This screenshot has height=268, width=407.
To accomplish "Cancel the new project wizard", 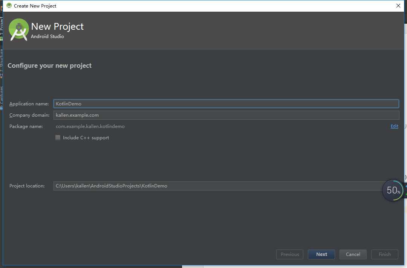I will (353, 254).
